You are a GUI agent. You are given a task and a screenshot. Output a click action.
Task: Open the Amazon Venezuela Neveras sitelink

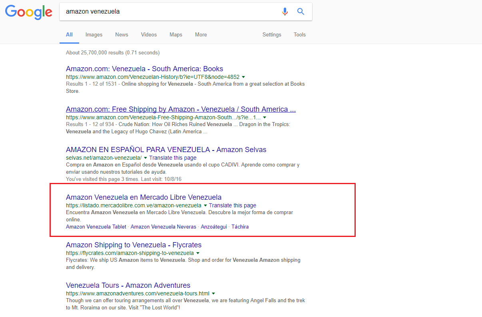pyautogui.click(x=163, y=227)
